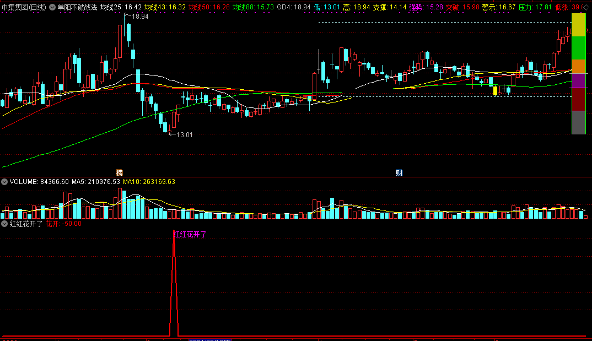Click the yellow highlighted candlestick
Screen dimensions: 592x341
[x=495, y=90]
